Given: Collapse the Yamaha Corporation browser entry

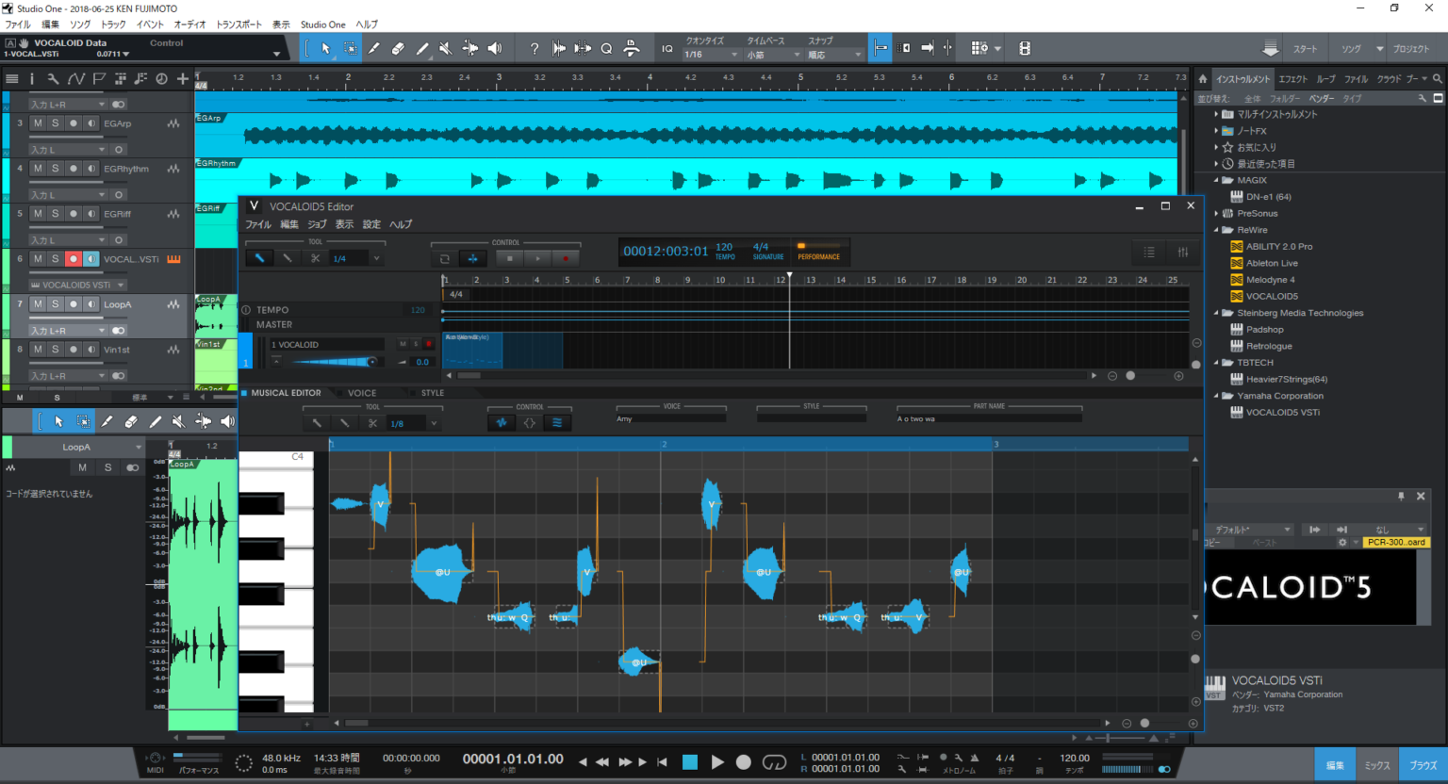Looking at the screenshot, I should tap(1217, 396).
